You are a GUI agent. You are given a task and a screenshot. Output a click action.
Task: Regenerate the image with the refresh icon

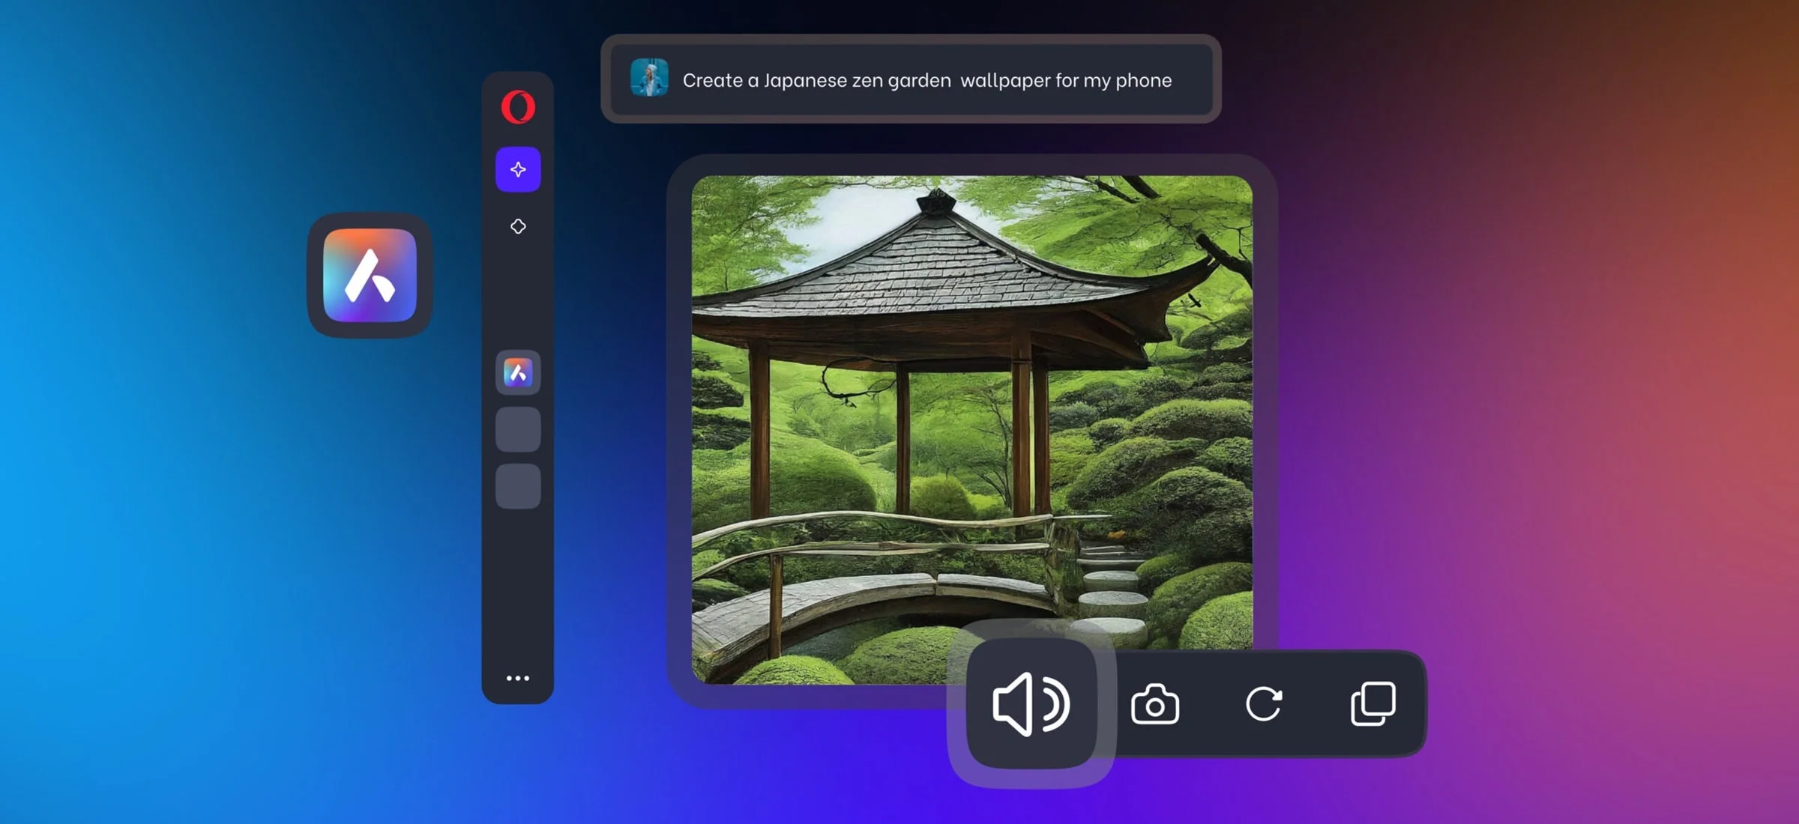coord(1264,704)
